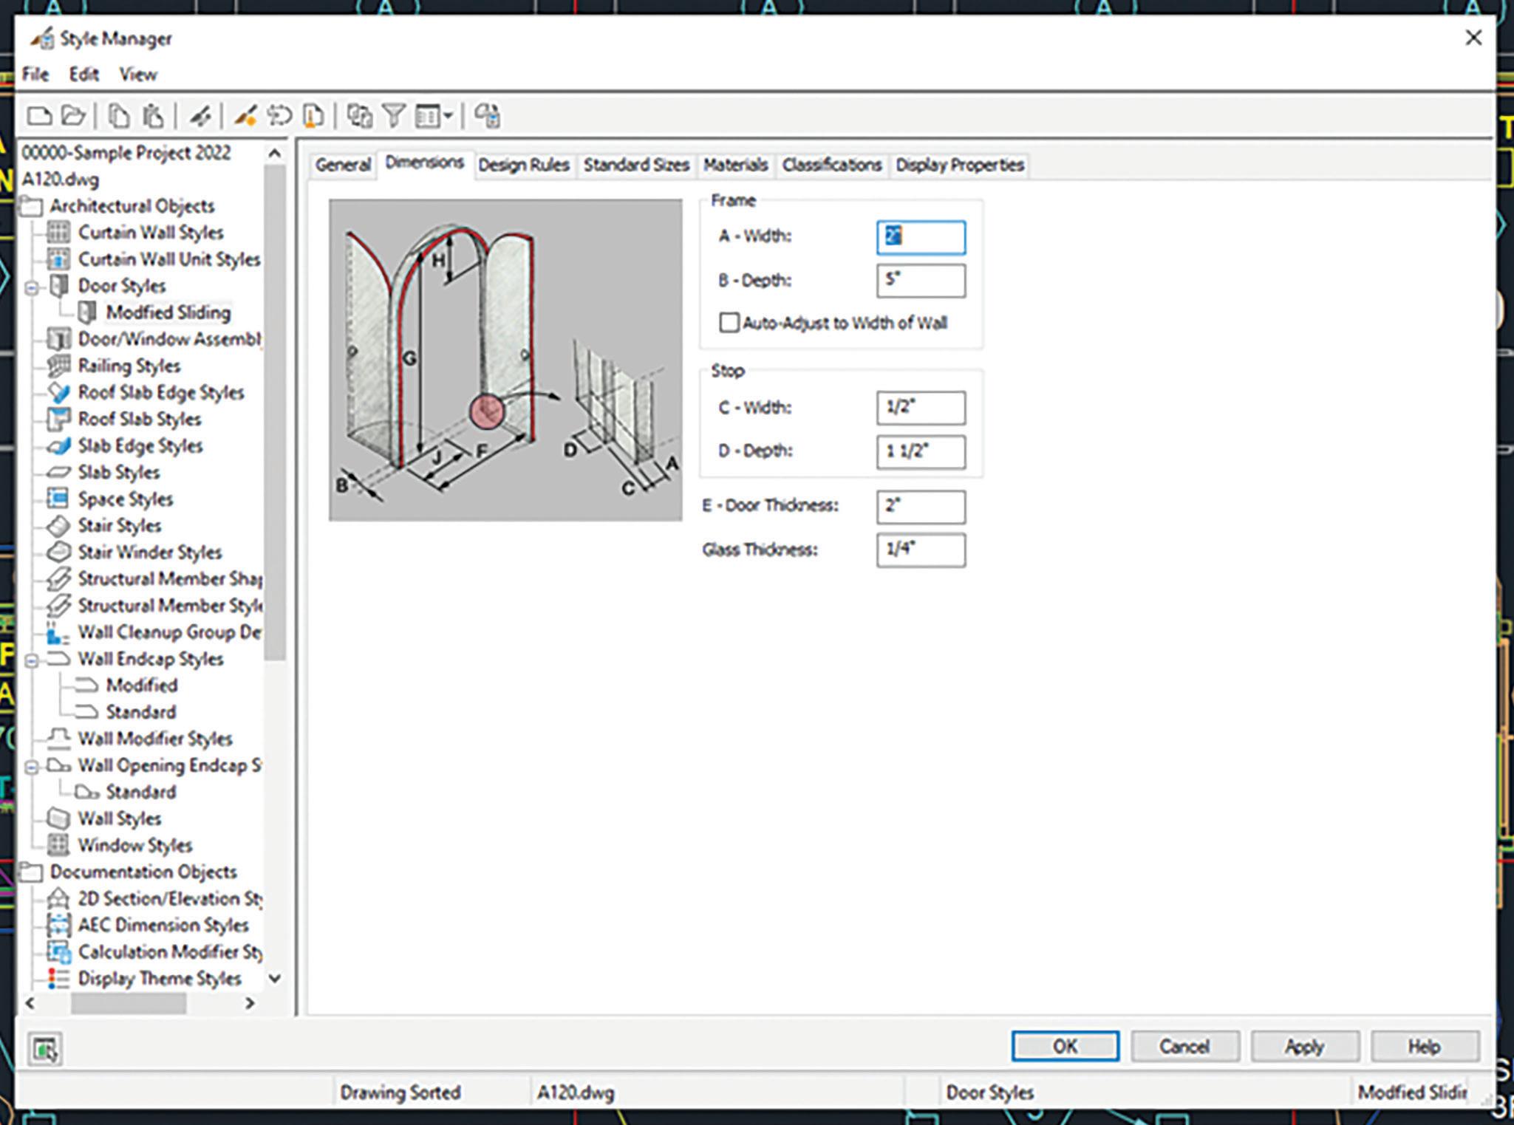Collapse the Wall Opening Endcap Styles node
Image resolution: width=1514 pixels, height=1125 pixels.
pyautogui.click(x=31, y=767)
